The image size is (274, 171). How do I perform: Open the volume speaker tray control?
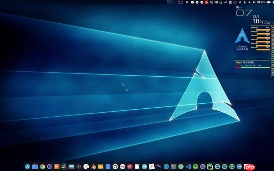(x=254, y=2)
